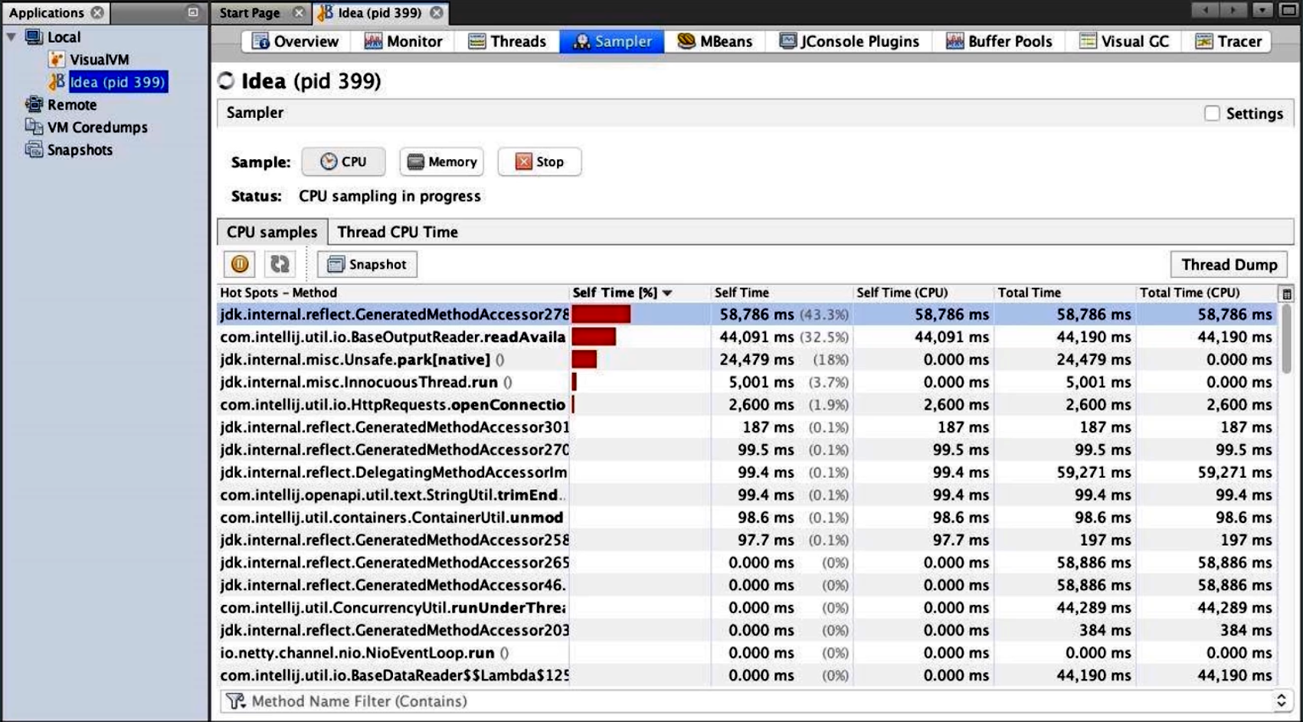
Task: Take a Snapshot of results
Action: [x=368, y=264]
